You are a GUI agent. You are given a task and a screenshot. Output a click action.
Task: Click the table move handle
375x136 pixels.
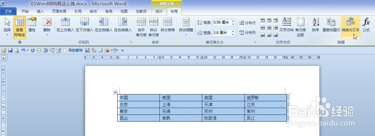(x=115, y=92)
